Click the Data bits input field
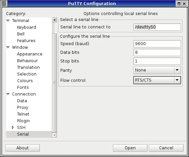Image resolution: width=189 pixels, height=157 pixels. 157,52
